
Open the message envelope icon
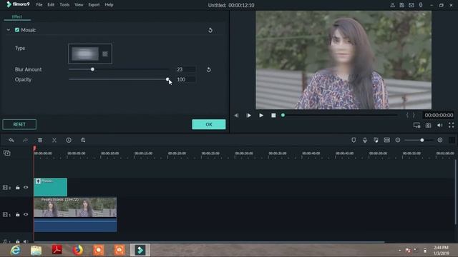tap(411, 5)
